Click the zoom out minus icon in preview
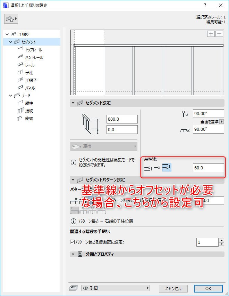Screen dimensions: 229x296 219,34
